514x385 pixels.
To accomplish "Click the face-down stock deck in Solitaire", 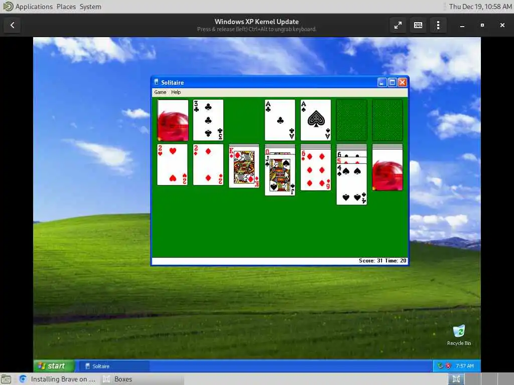I will [173, 120].
